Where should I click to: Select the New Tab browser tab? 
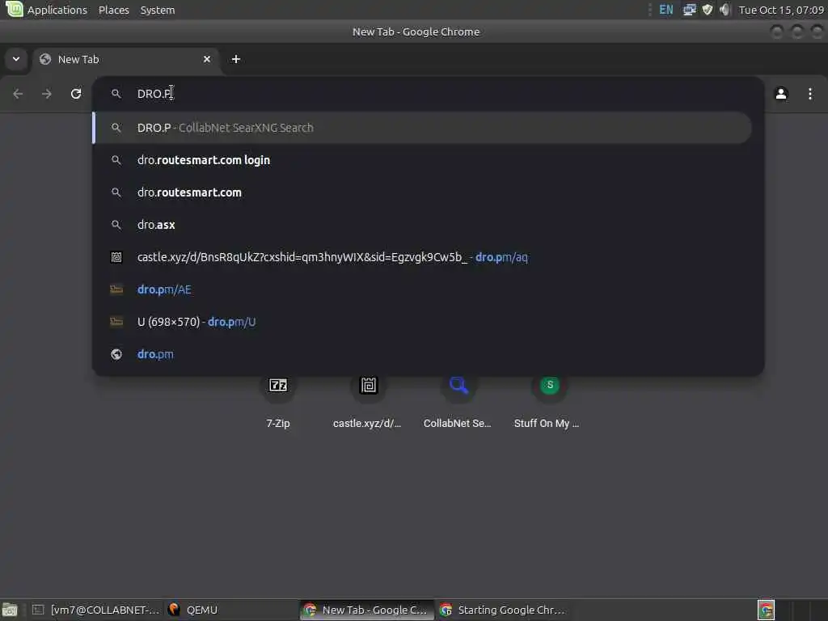click(125, 59)
